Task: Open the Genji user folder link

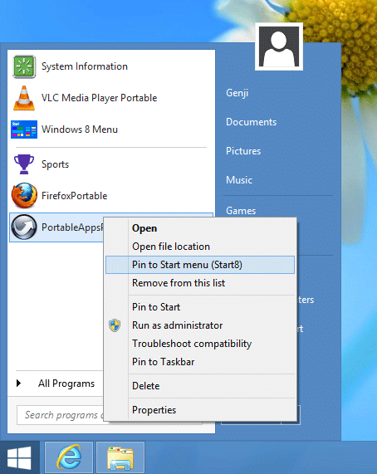Action: tap(237, 93)
